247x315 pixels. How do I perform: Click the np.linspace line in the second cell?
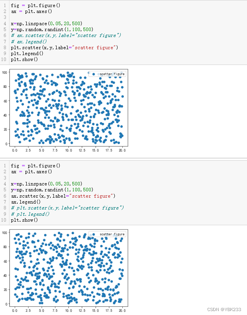click(x=46, y=184)
